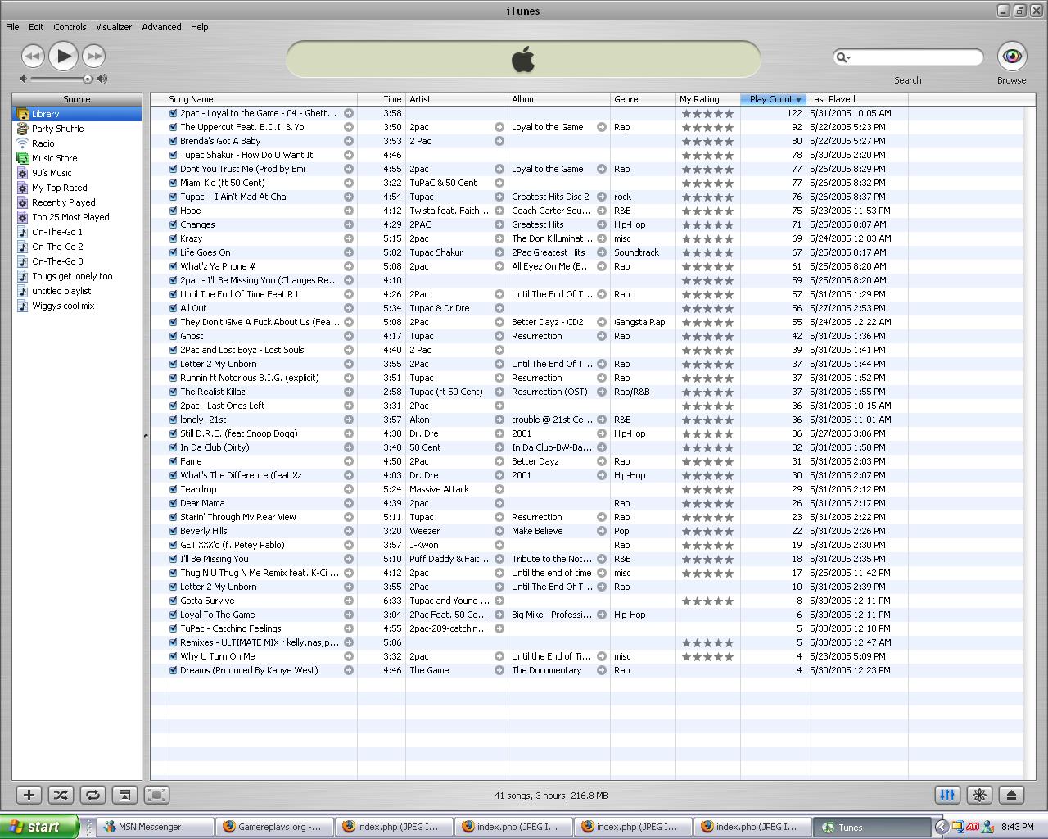
Task: Skip to the previous track
Action: [33, 56]
